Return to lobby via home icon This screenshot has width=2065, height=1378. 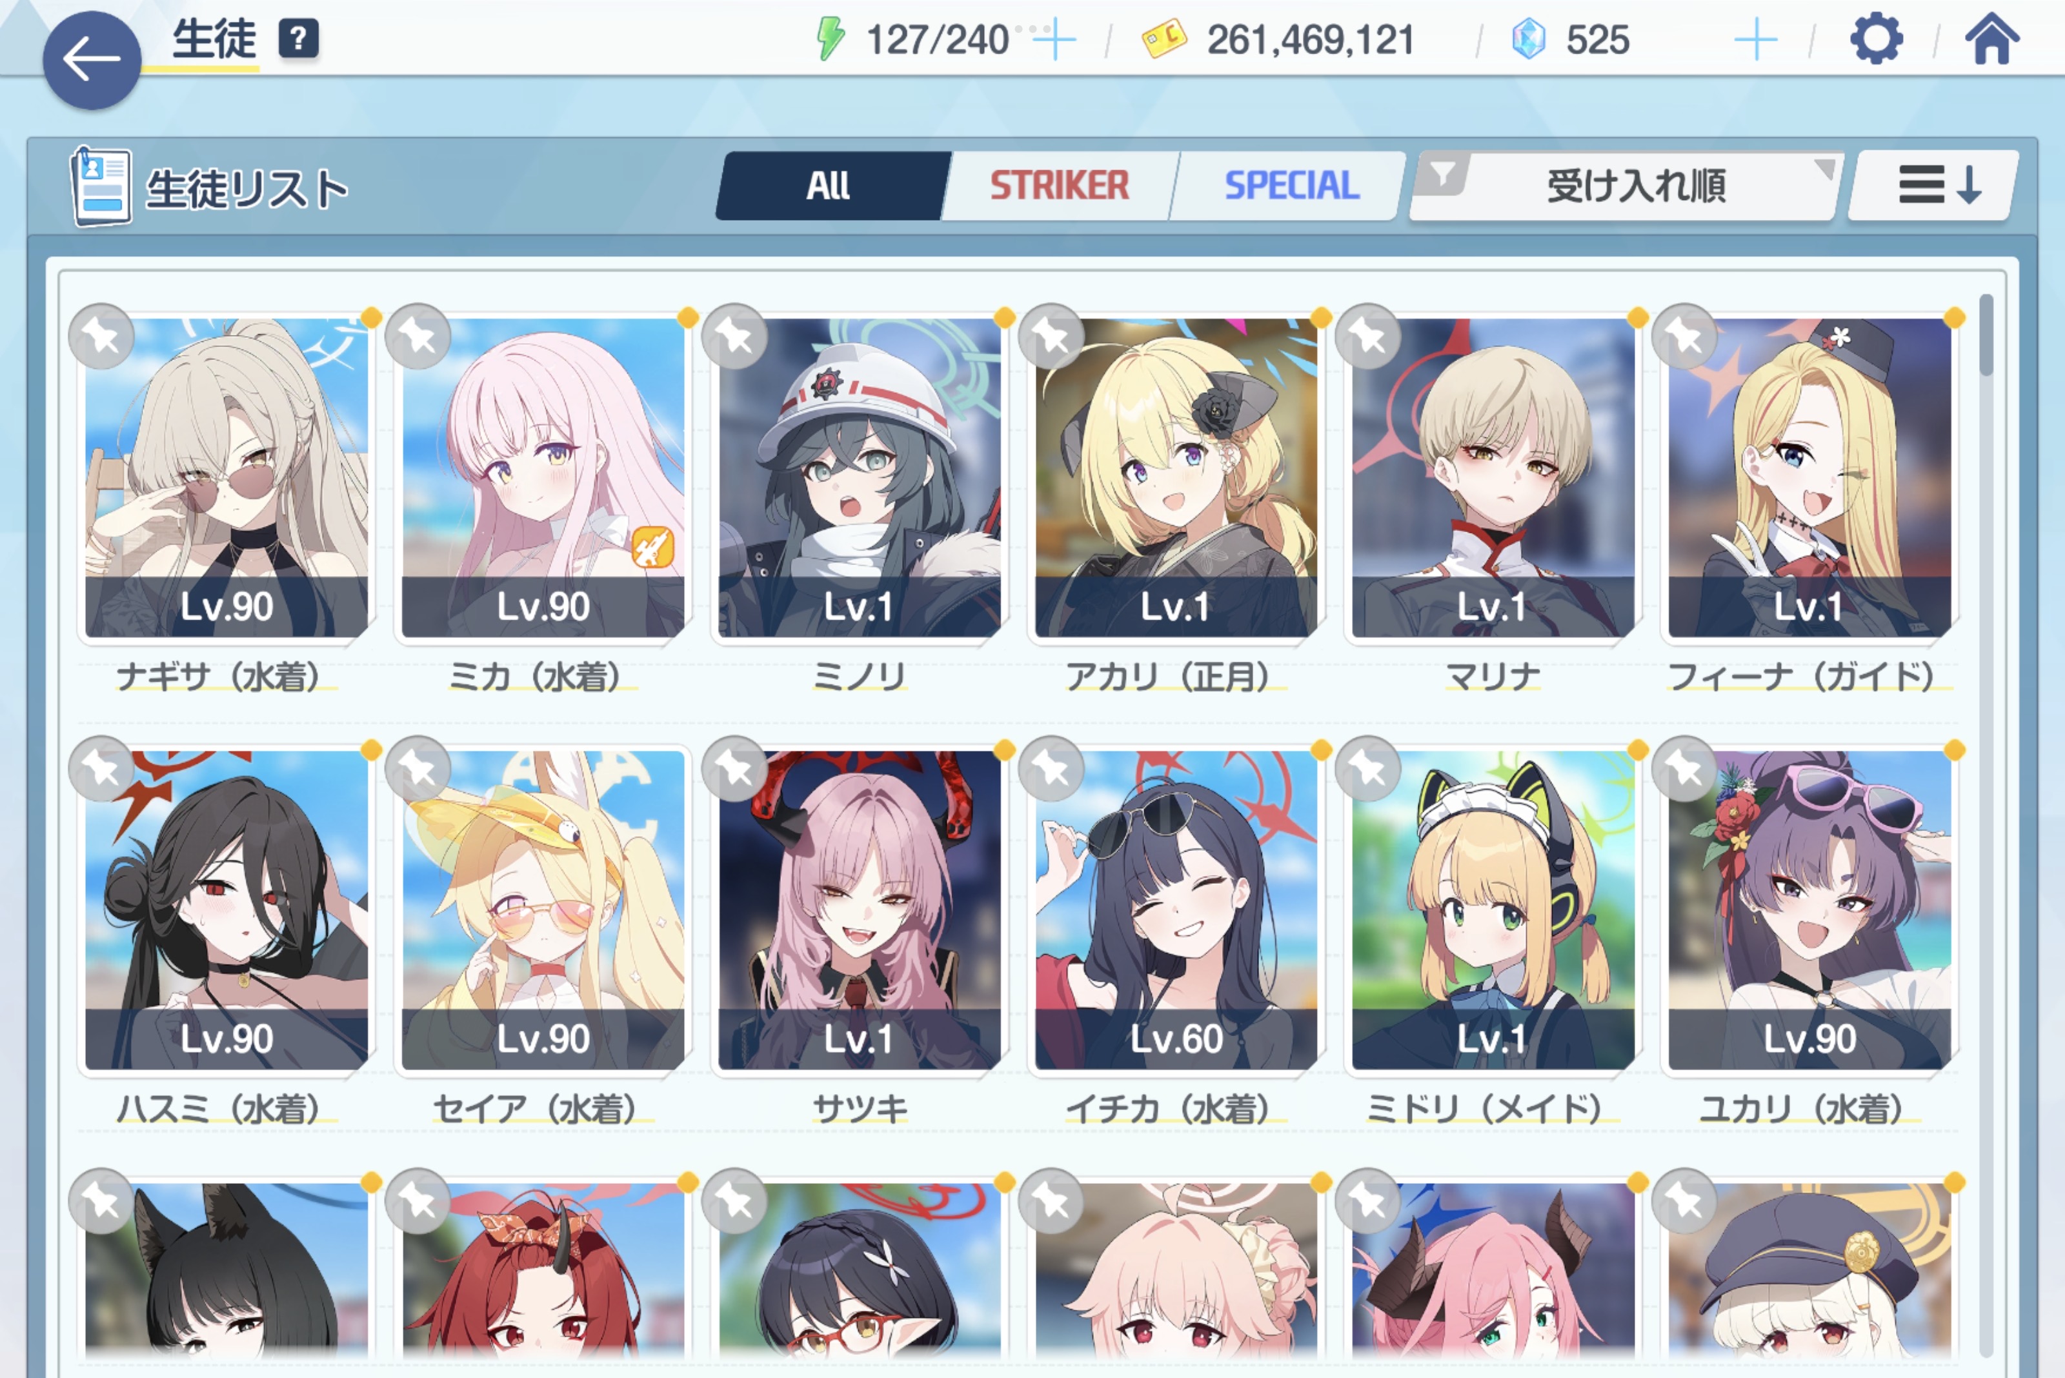(1992, 39)
